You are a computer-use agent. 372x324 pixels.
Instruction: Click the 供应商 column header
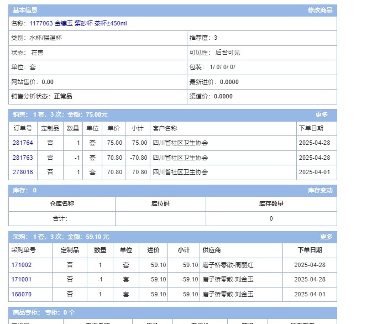[x=212, y=250]
